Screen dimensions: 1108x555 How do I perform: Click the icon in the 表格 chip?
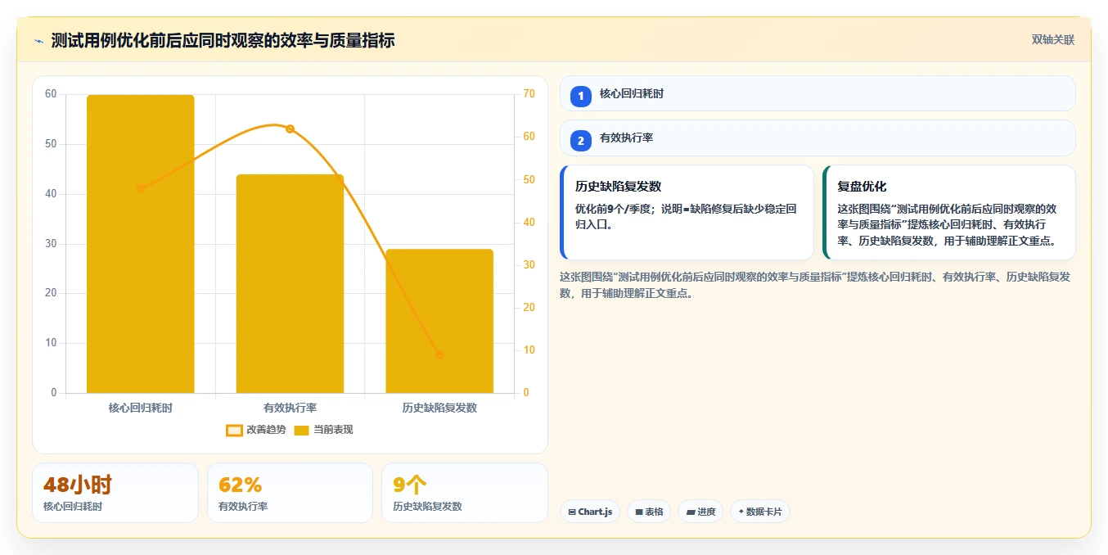[638, 512]
